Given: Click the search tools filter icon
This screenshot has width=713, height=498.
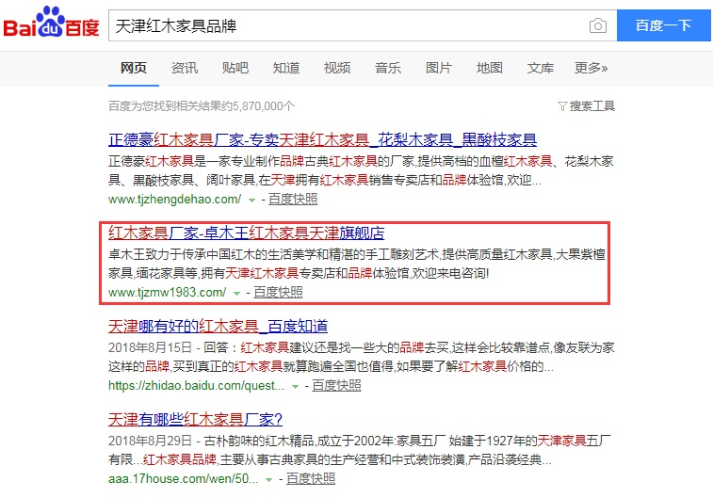Looking at the screenshot, I should point(562,106).
